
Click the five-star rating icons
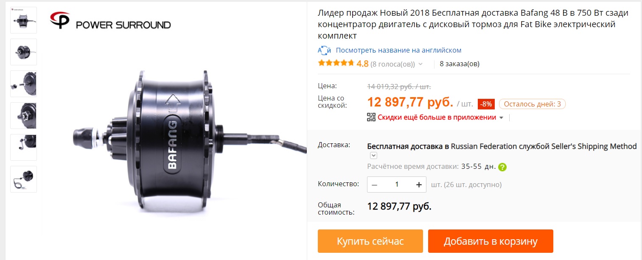[x=336, y=64]
